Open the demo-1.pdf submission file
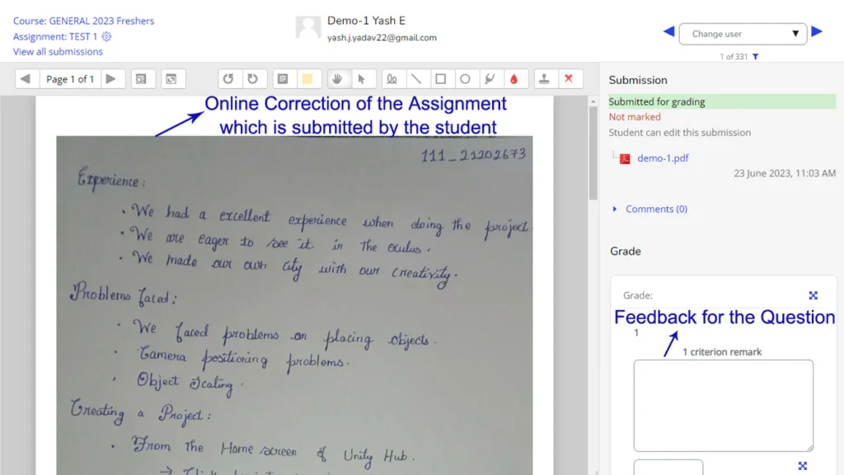Viewport: 844px width, 475px height. (663, 158)
